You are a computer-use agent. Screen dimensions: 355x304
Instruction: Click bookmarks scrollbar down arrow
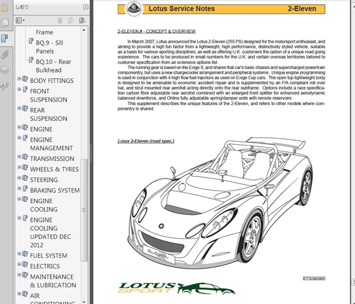(x=84, y=302)
